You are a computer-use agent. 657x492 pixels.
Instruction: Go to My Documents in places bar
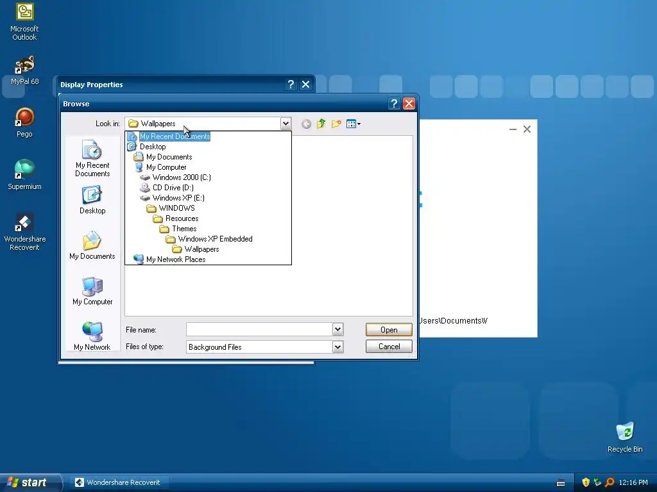pos(92,245)
